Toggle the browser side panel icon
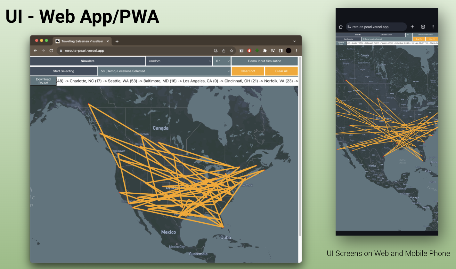456x269 pixels. tap(281, 51)
